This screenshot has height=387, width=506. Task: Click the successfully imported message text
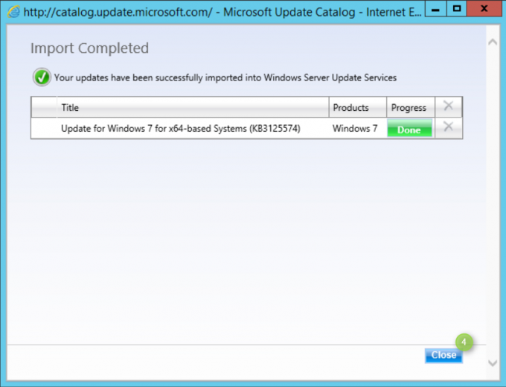coord(225,77)
